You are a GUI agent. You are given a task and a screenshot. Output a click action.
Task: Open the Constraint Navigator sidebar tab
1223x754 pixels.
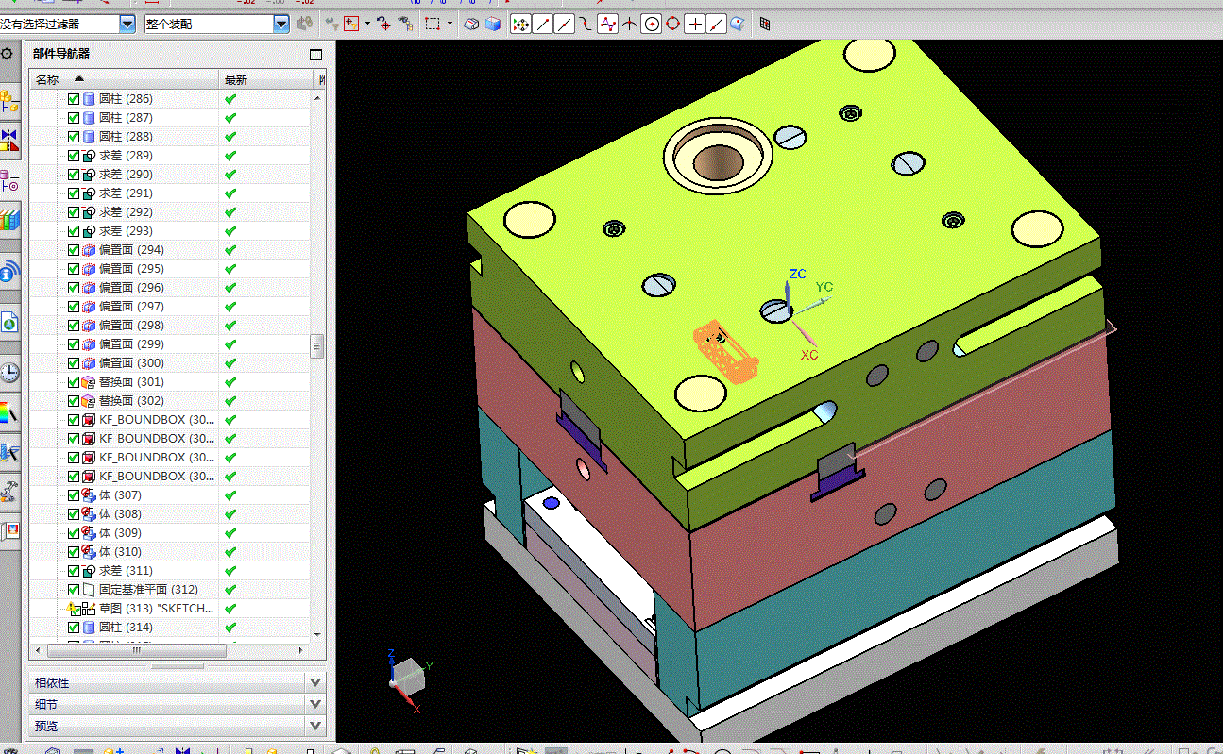point(8,141)
